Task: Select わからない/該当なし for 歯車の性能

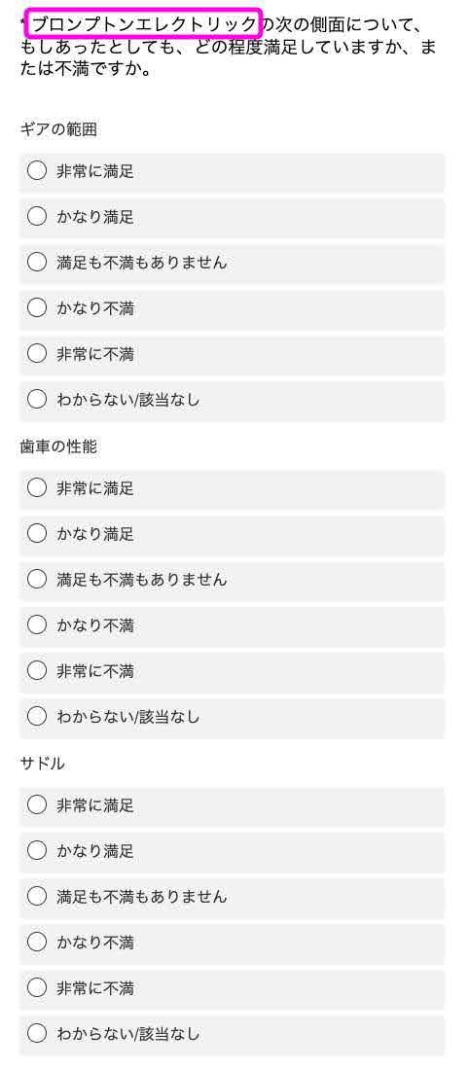Action: 232,717
